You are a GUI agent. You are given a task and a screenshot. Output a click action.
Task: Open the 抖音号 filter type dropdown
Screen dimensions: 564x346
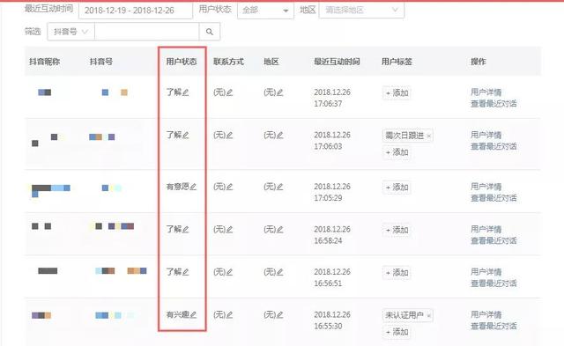coord(70,32)
